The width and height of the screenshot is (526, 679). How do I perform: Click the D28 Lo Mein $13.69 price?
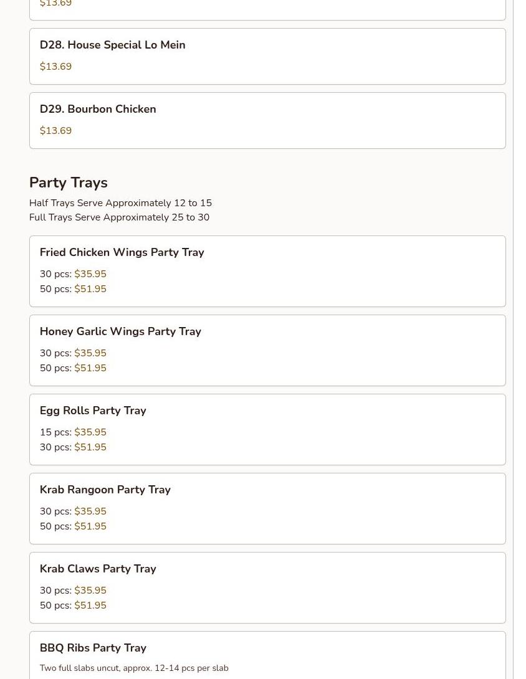click(x=55, y=66)
